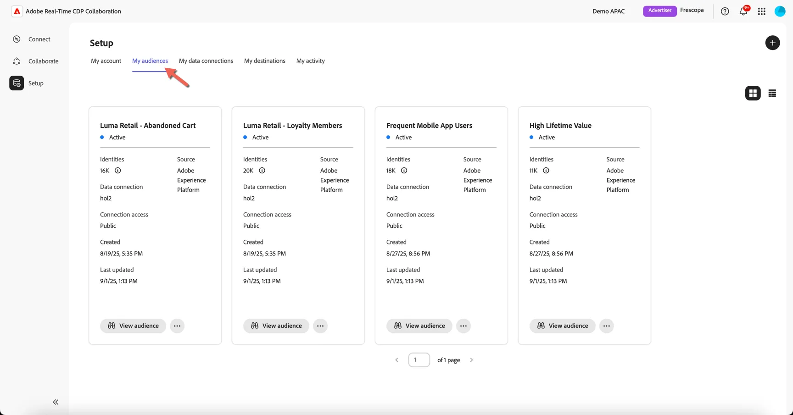Click the Luma Retail - Abandoned Cart title
Image resolution: width=793 pixels, height=415 pixels.
click(148, 126)
